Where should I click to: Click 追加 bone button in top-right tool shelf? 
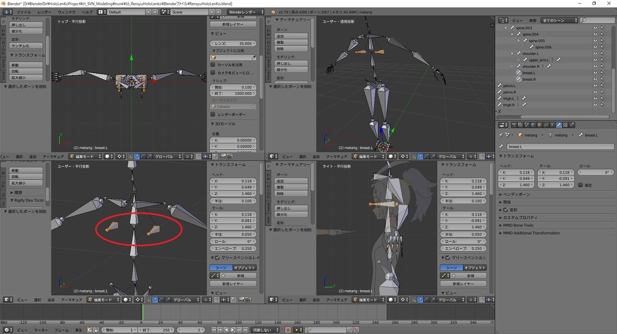click(291, 36)
